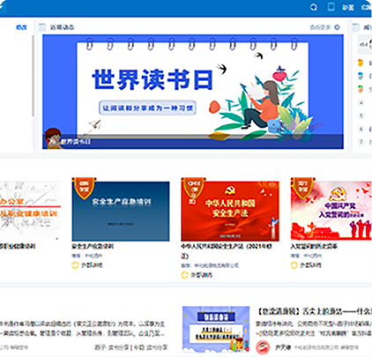Screen dimensions: 372x357
Task: Click the vertical scrollbar in left panel
Action: [33, 77]
